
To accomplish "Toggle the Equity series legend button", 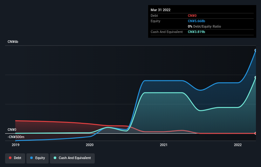I will pos(38,158).
